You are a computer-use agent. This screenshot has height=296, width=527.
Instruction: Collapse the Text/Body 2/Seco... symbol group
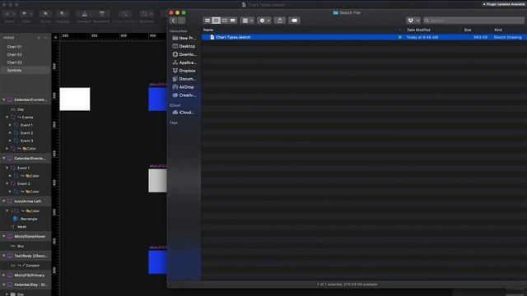(x=3, y=256)
